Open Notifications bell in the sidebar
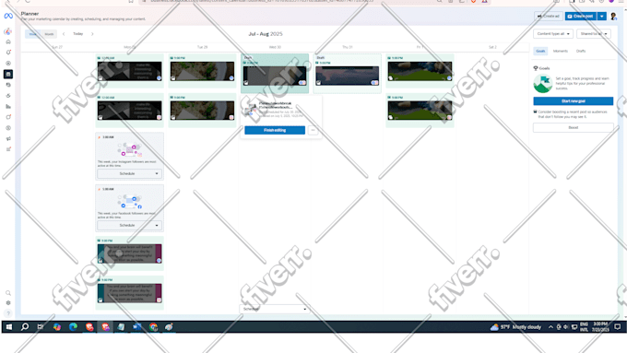The height and width of the screenshot is (353, 627). (x=8, y=53)
